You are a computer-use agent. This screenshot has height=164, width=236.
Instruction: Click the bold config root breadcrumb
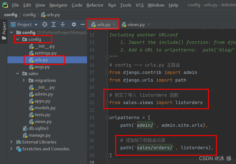(11, 15)
